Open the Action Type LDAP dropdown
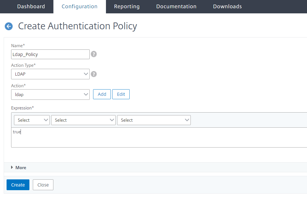This screenshot has width=307, height=197. [50, 74]
